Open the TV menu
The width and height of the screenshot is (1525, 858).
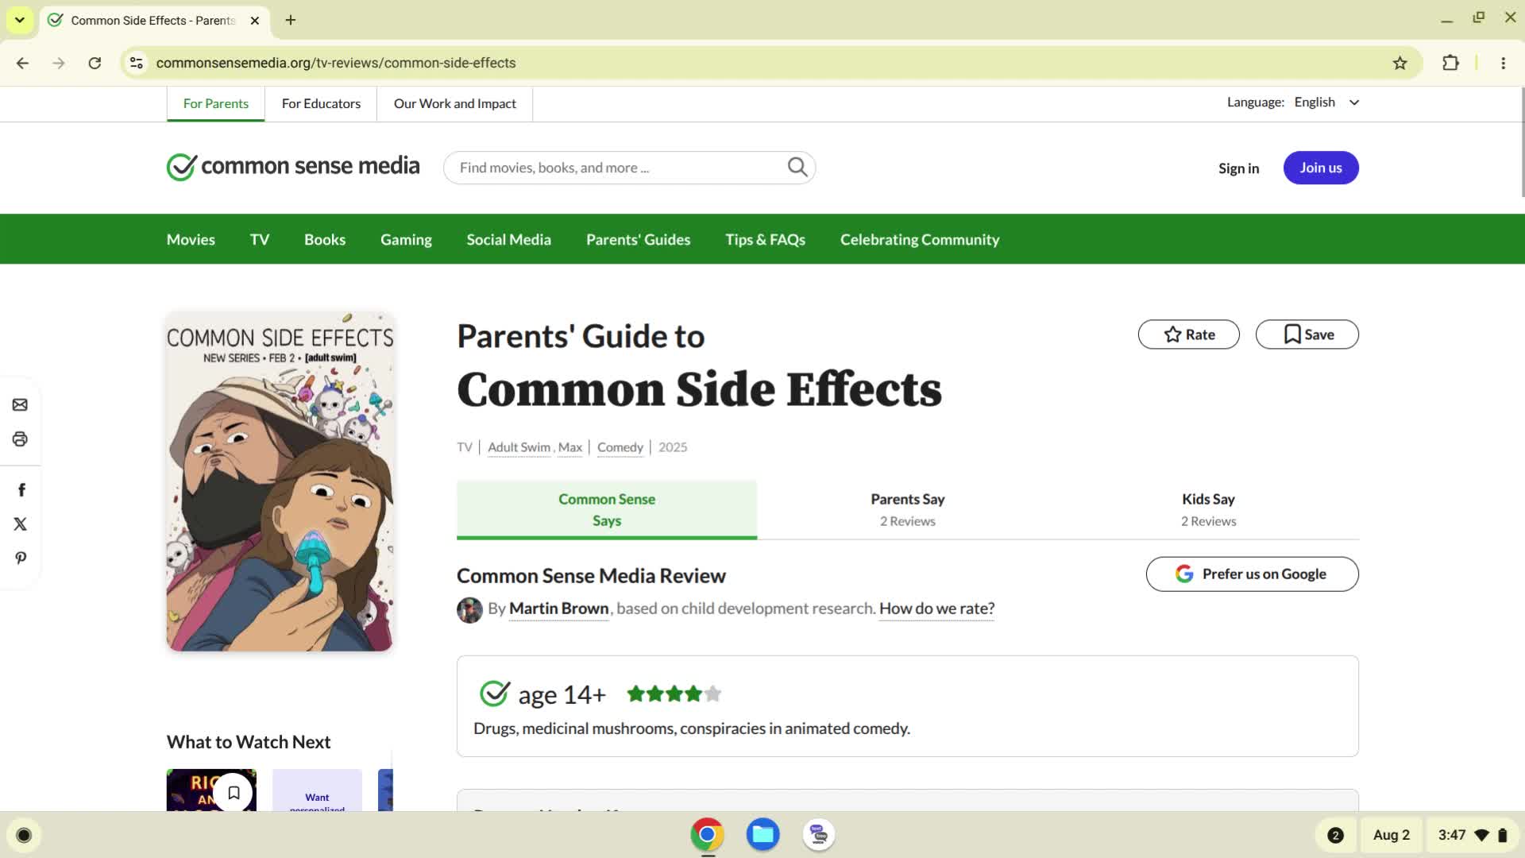point(260,239)
